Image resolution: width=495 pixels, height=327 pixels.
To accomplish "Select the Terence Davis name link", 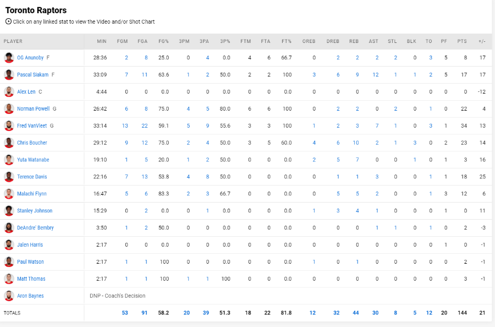I will (32, 177).
